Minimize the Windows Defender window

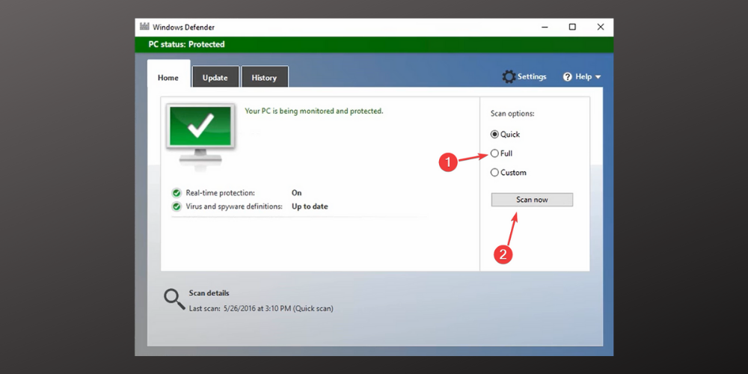(x=545, y=27)
